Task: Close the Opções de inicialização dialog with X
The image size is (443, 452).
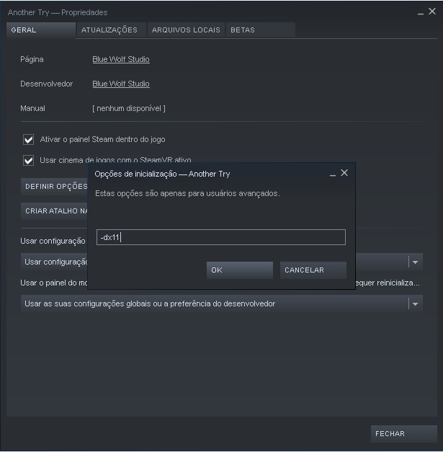Action: click(x=344, y=173)
